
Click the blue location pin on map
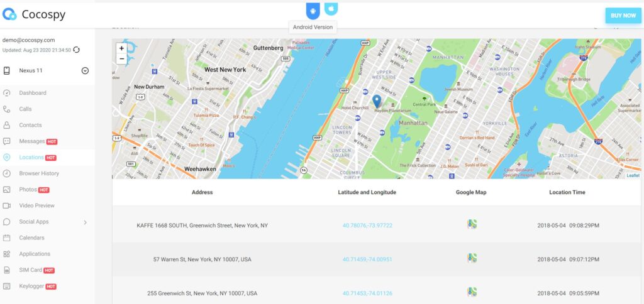pyautogui.click(x=377, y=101)
